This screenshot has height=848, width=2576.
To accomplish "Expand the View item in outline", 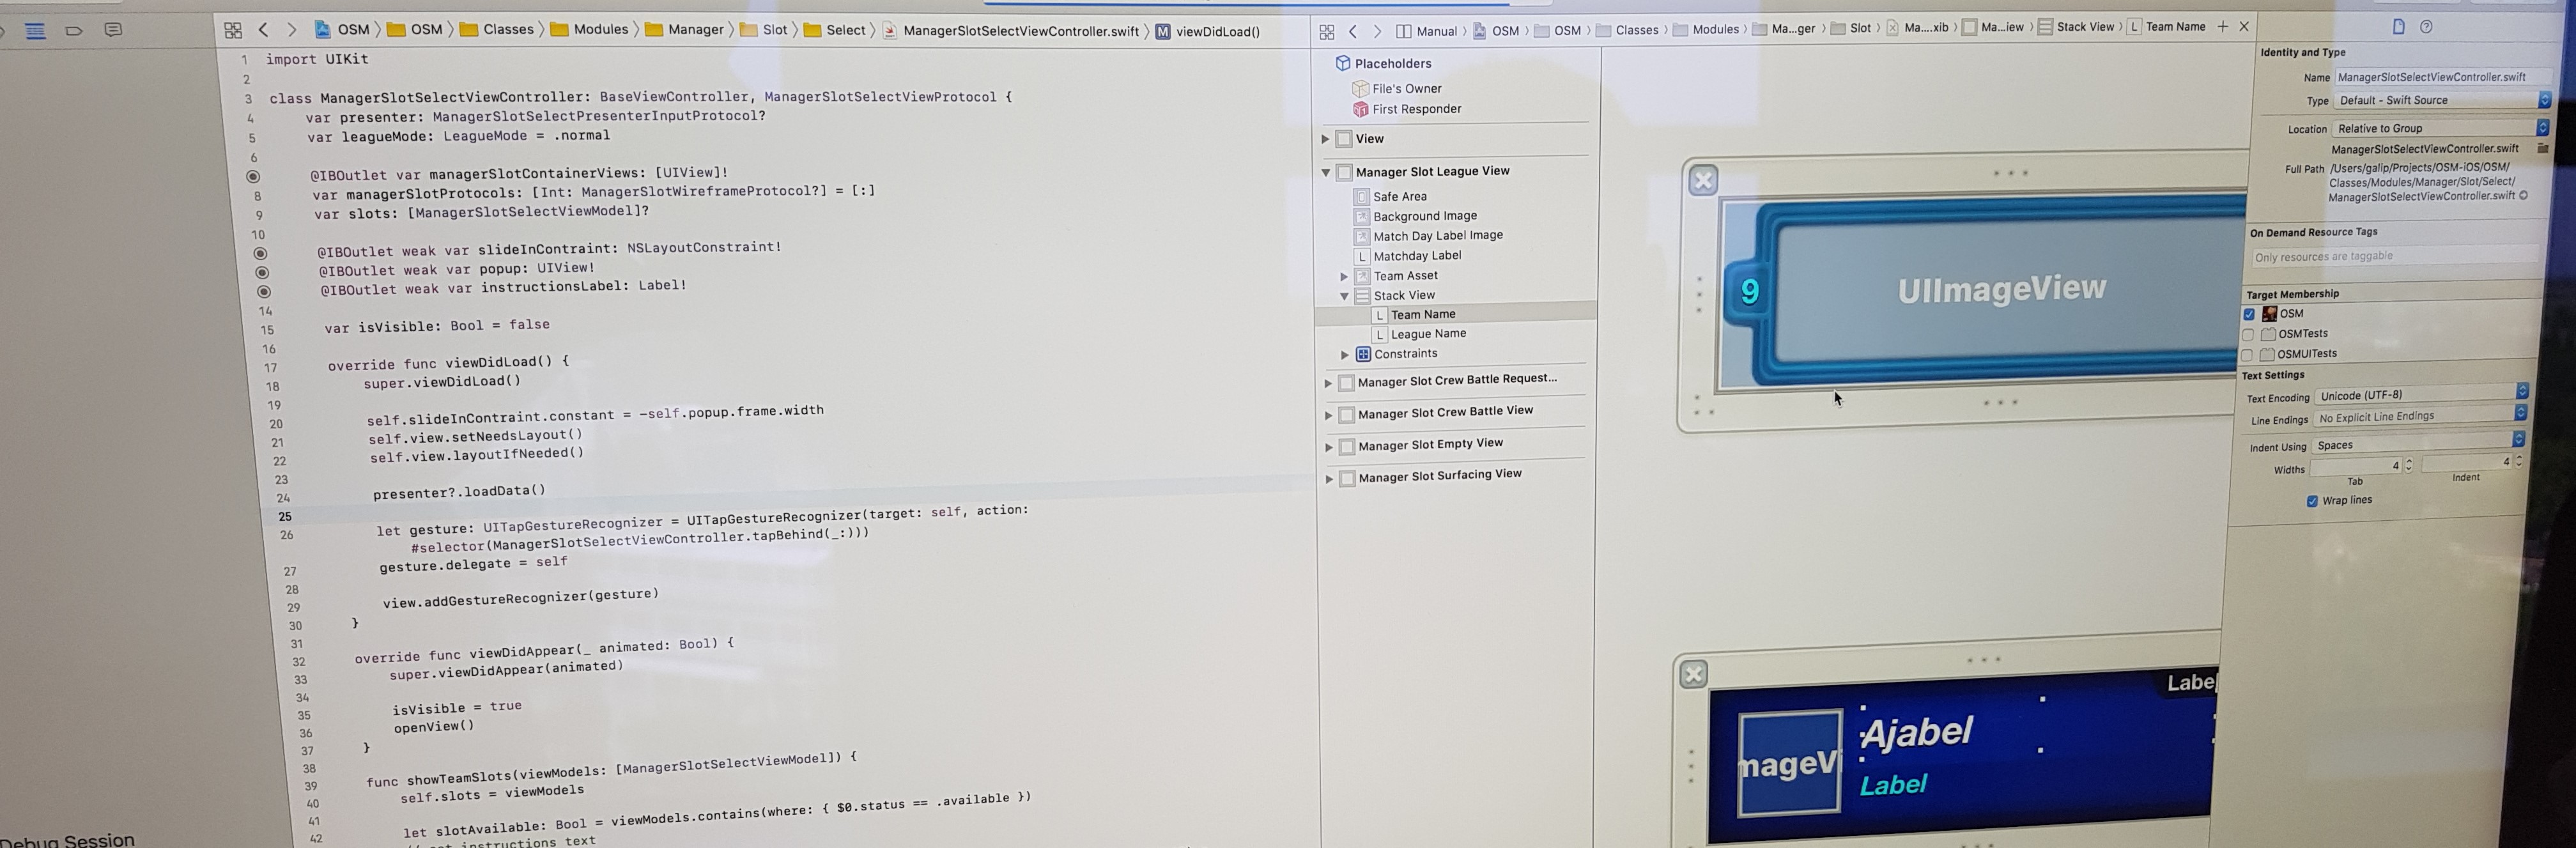I will [x=1326, y=139].
